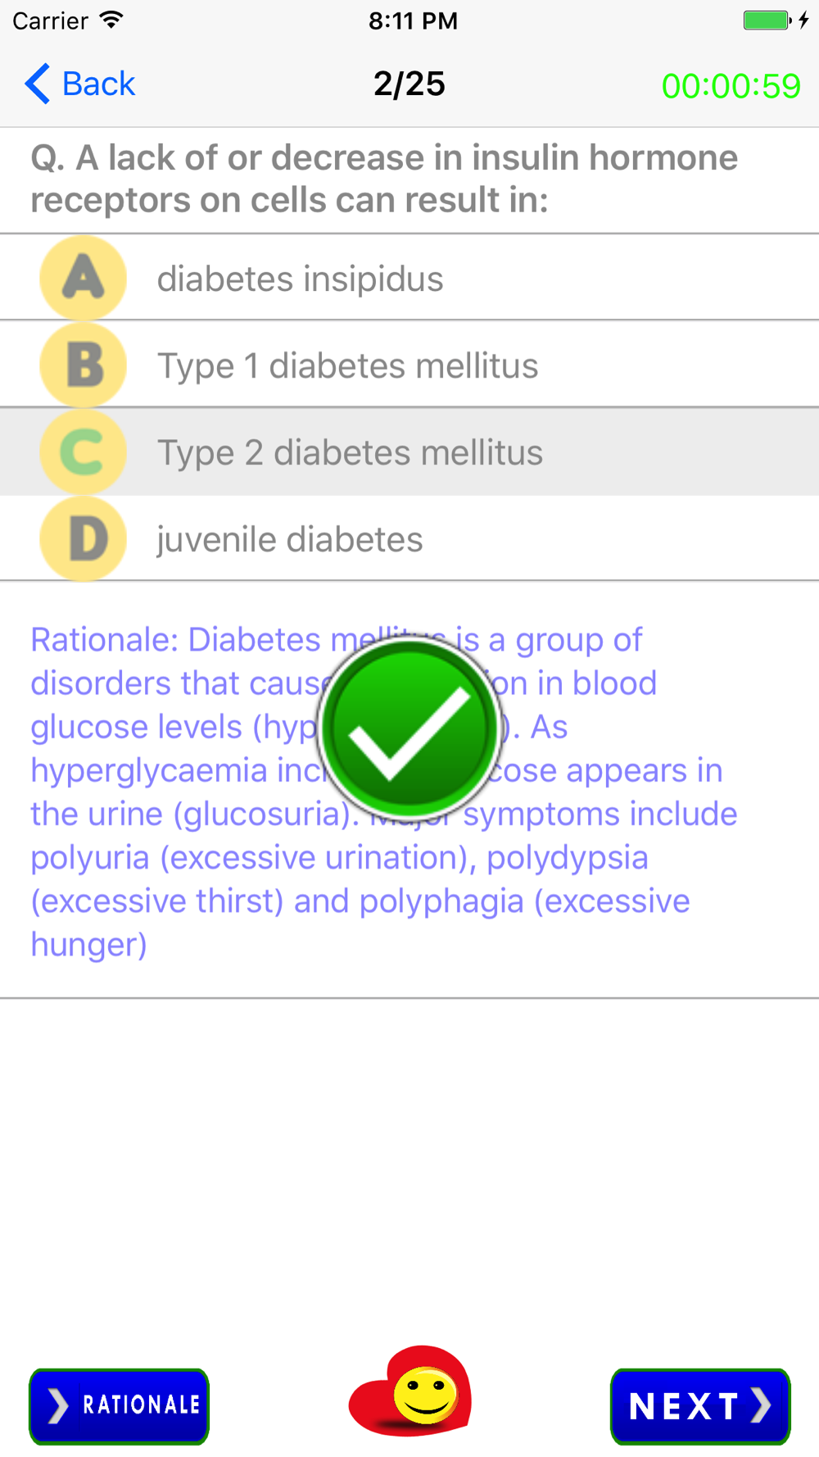
Task: Choose the 'juvenile diabetes' option text
Action: point(290,539)
